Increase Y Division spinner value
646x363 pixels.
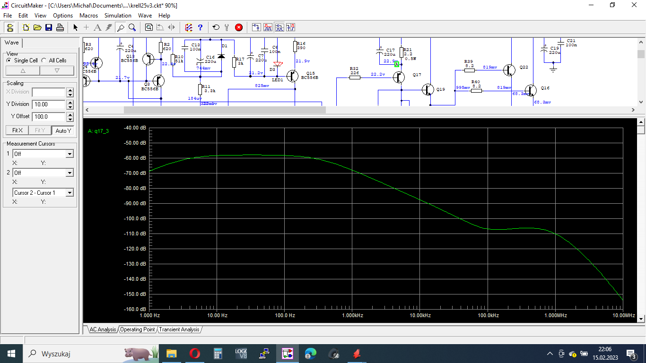(70, 102)
